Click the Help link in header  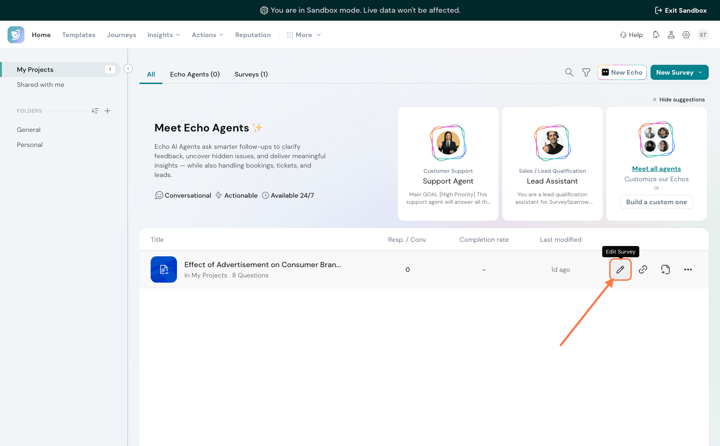coord(631,35)
